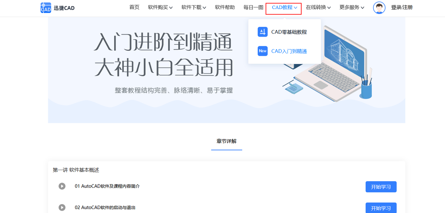Open lesson title 02 AutoCAD软件的启动与退出

pyautogui.click(x=105, y=207)
